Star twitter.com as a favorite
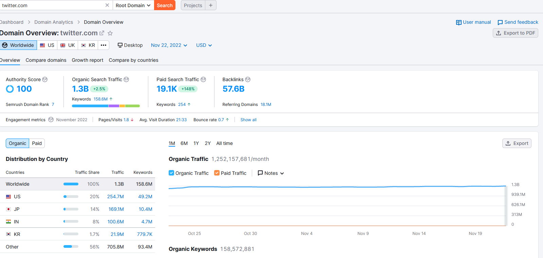The height and width of the screenshot is (258, 543). pos(110,33)
